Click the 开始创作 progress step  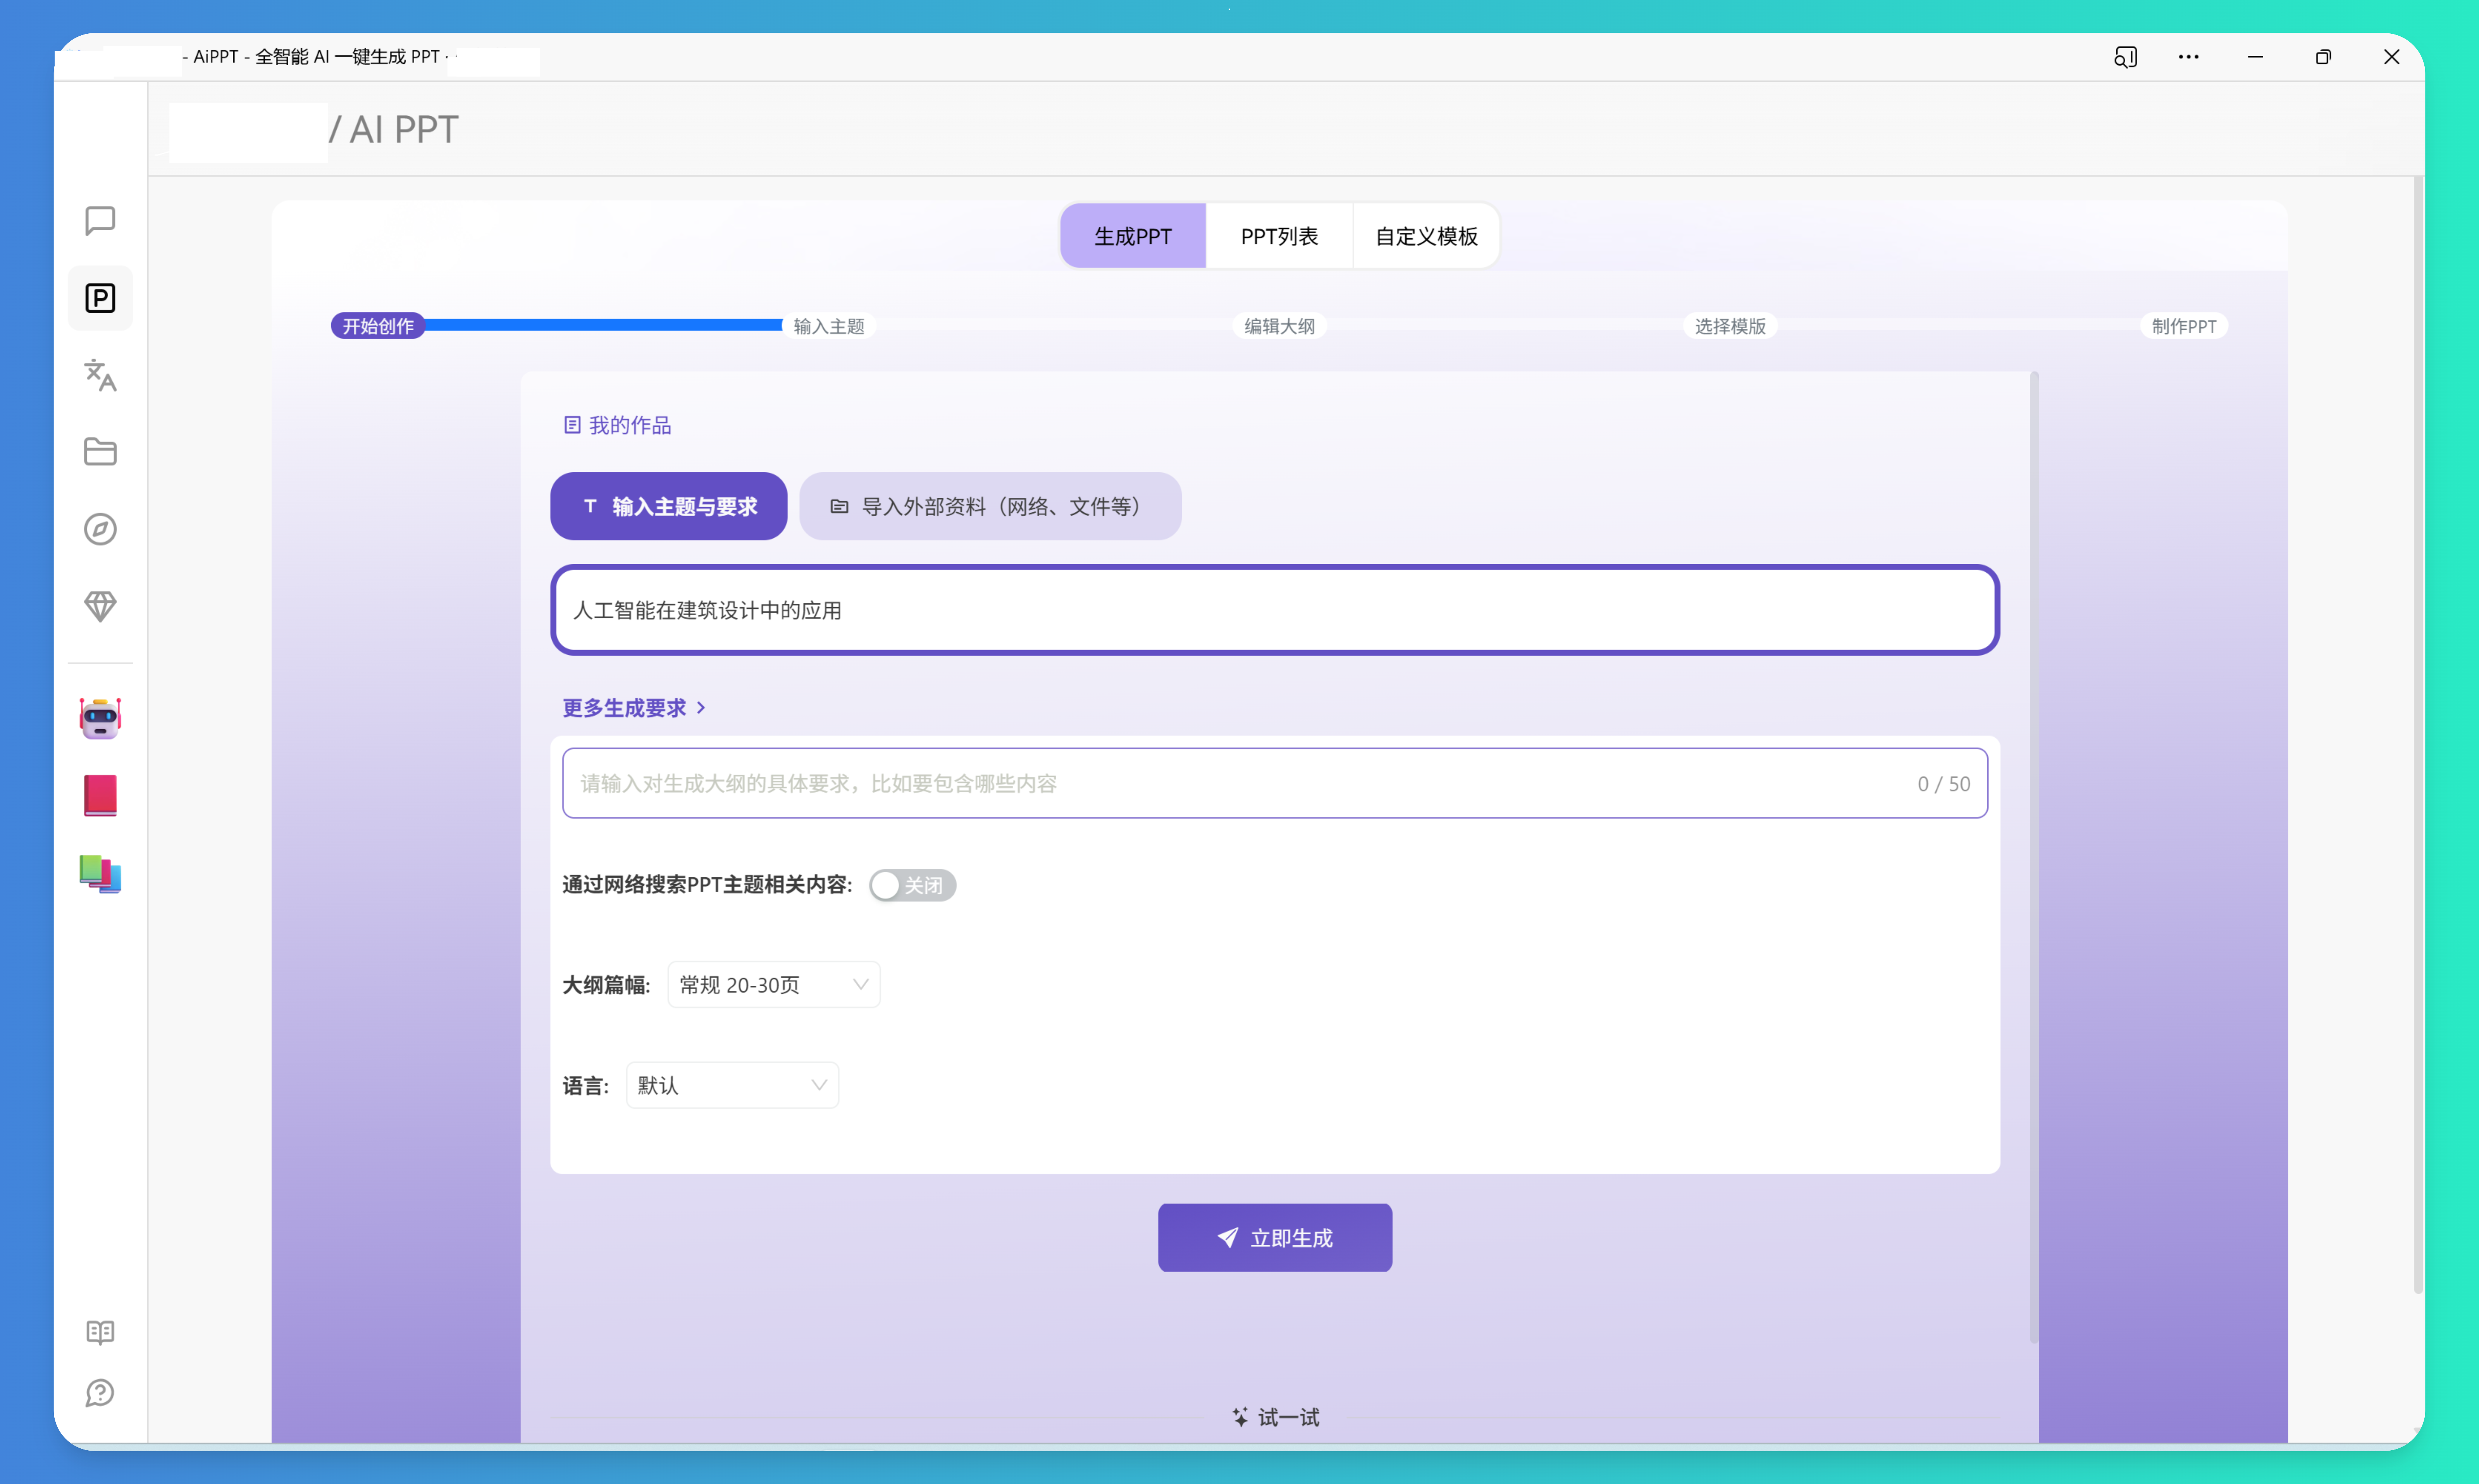pyautogui.click(x=378, y=326)
